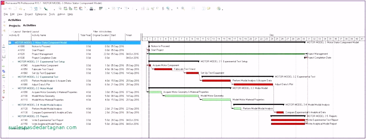Viewport: 366px width, 139px height.
Task: Click the Level Resources icon
Action: tap(153, 9)
